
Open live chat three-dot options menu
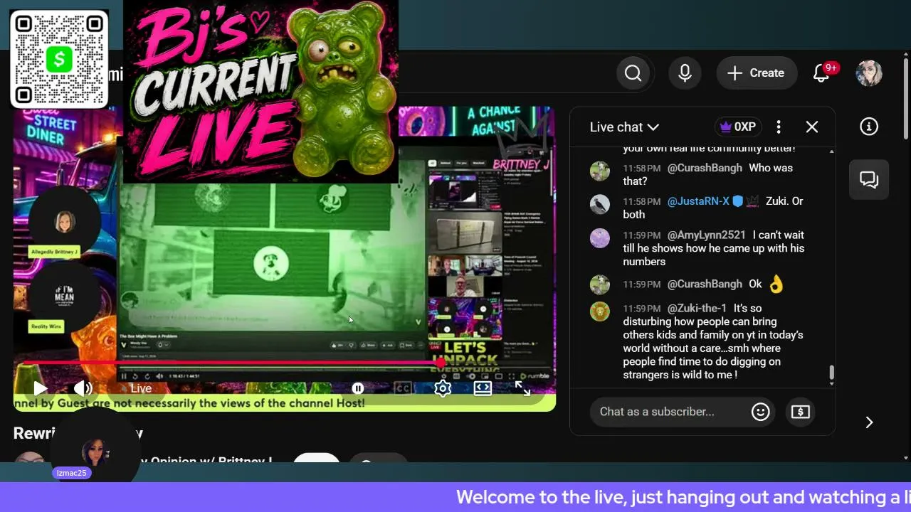pos(779,127)
